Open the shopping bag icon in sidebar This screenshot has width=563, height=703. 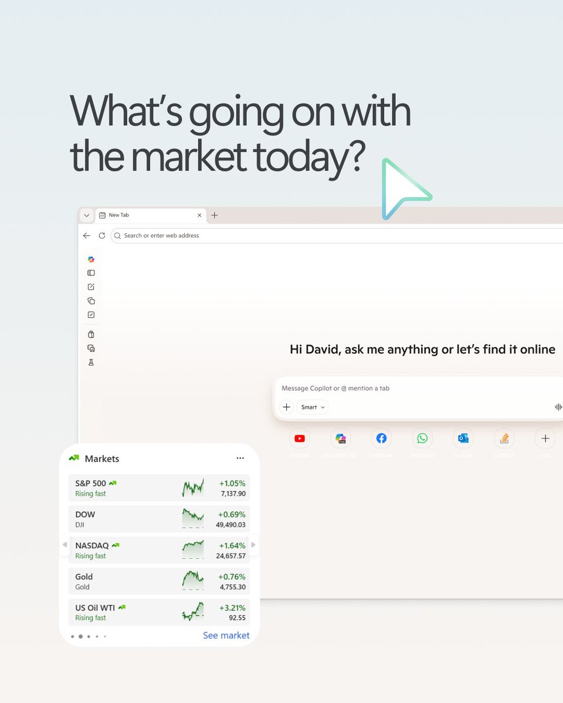tap(91, 335)
